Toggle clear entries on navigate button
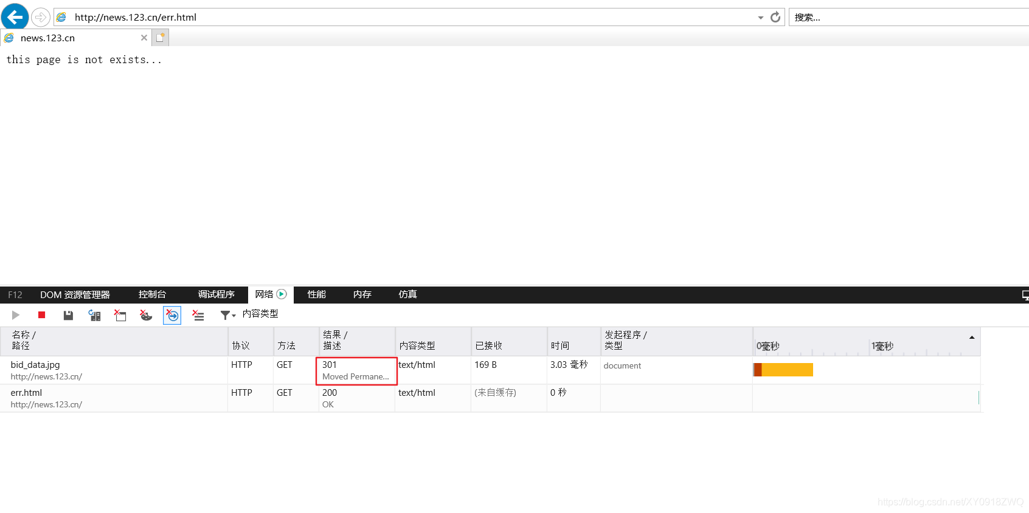Screen dimensions: 1029x513 point(172,315)
